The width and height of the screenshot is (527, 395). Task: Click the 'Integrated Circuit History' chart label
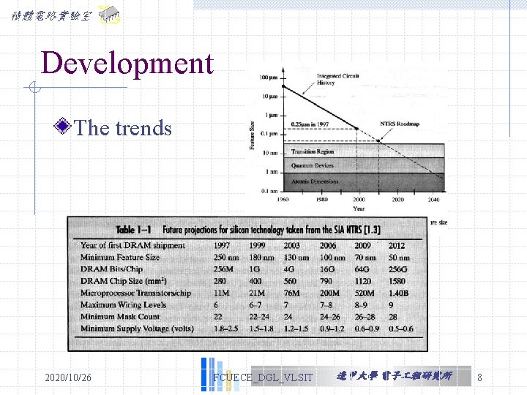337,79
